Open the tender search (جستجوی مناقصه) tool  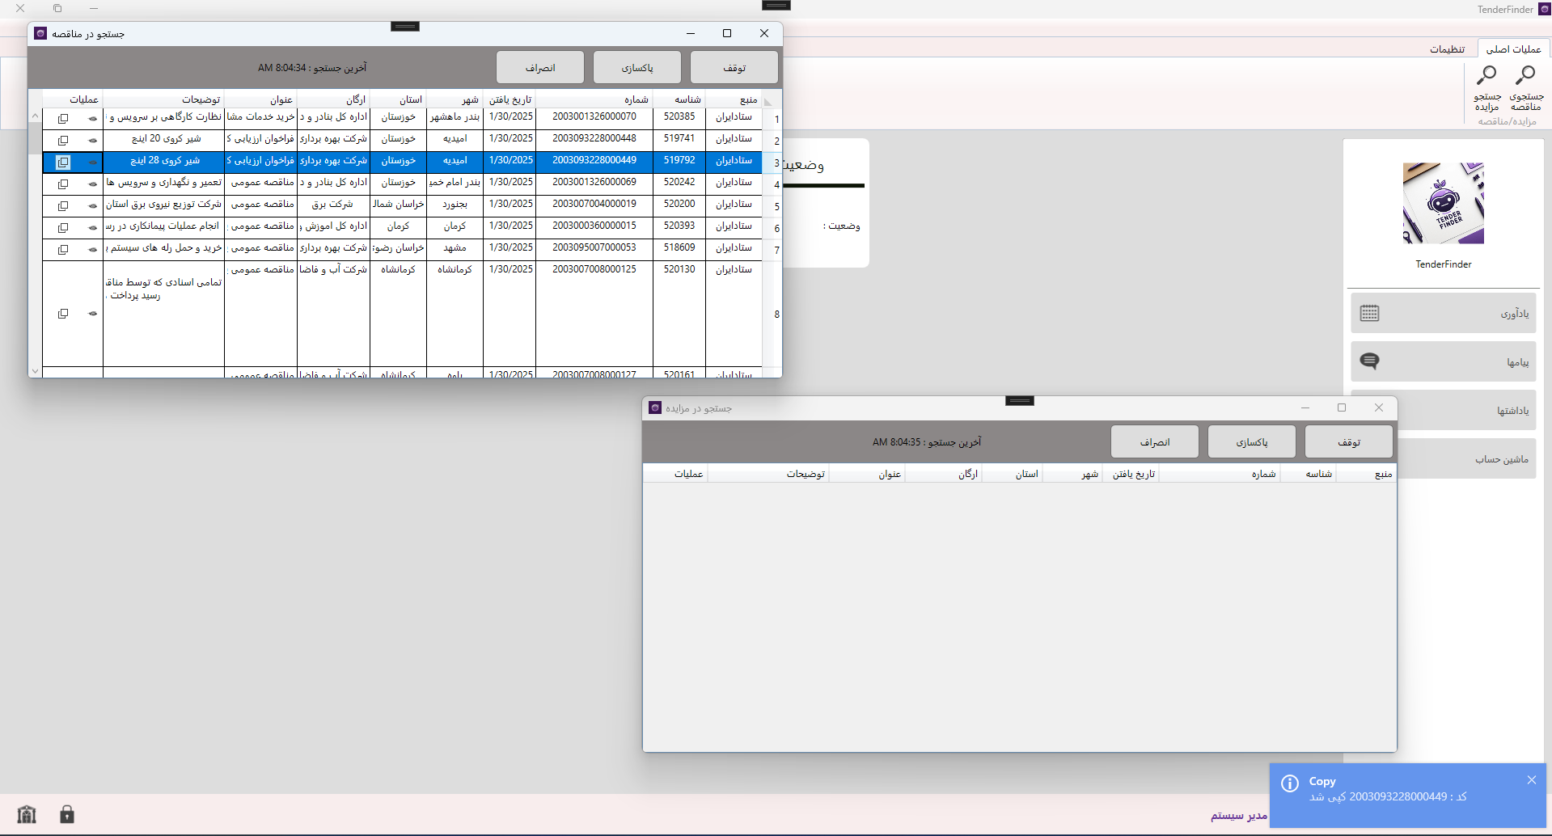1525,89
